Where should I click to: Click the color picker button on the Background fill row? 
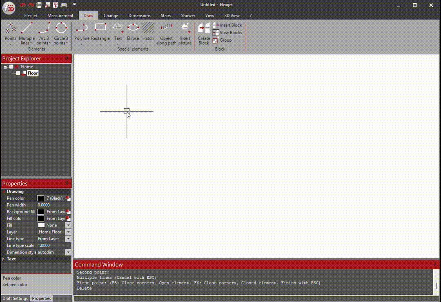[x=68, y=212]
